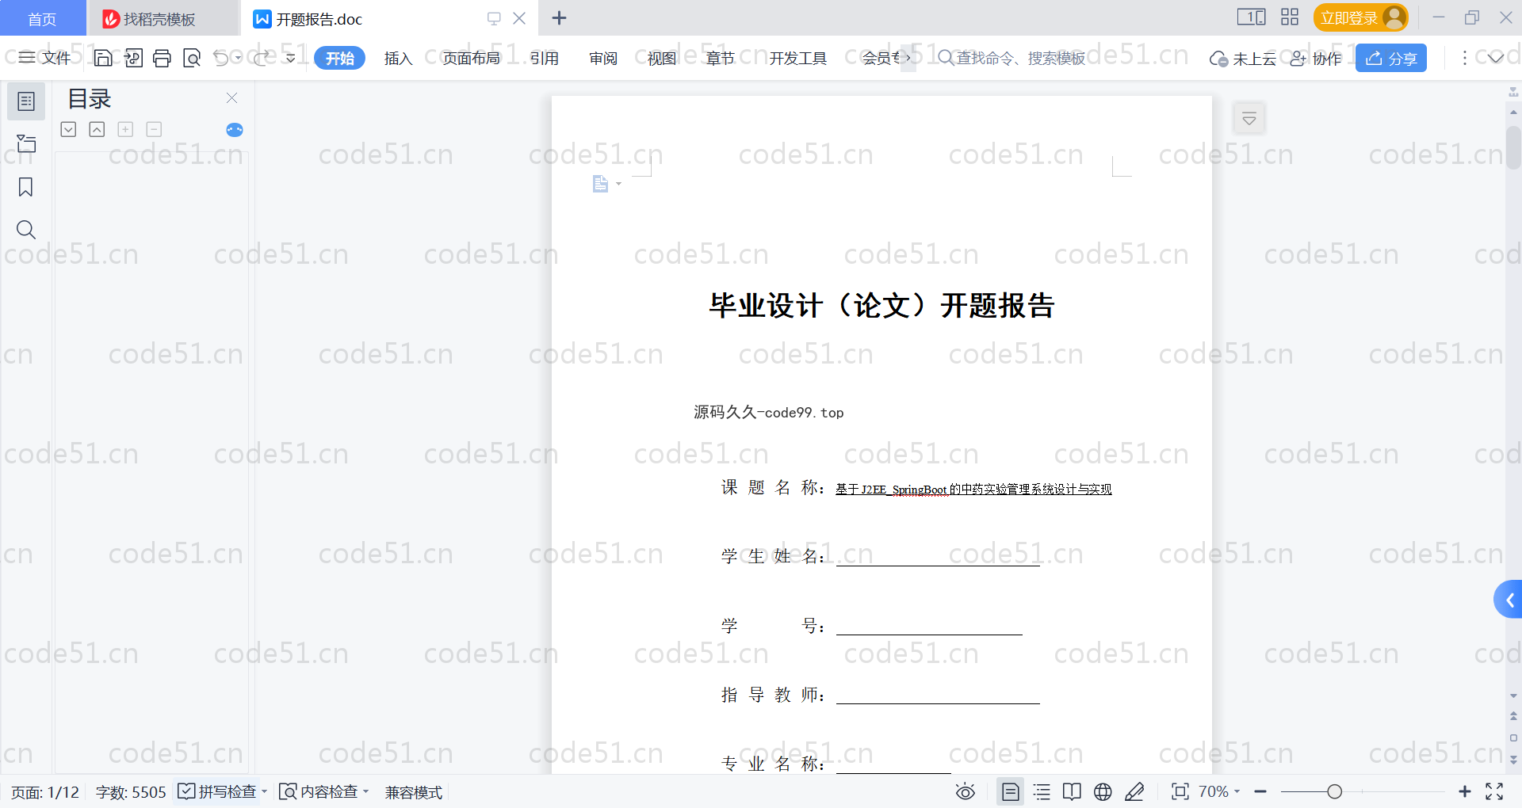Expand all headings in 目录 panel

coord(68,129)
